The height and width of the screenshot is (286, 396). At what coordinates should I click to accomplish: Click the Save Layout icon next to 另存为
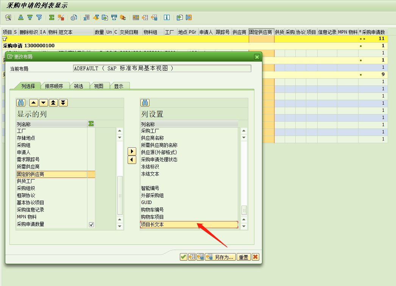[201, 257]
